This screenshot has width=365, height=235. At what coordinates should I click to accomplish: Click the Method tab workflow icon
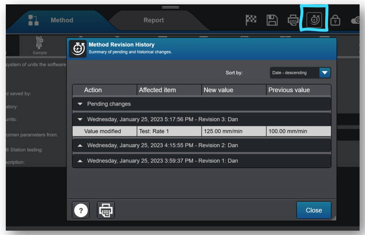33,20
